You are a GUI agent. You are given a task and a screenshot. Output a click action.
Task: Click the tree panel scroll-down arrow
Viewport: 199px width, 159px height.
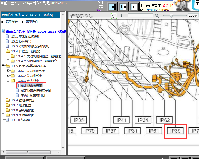point(63,148)
